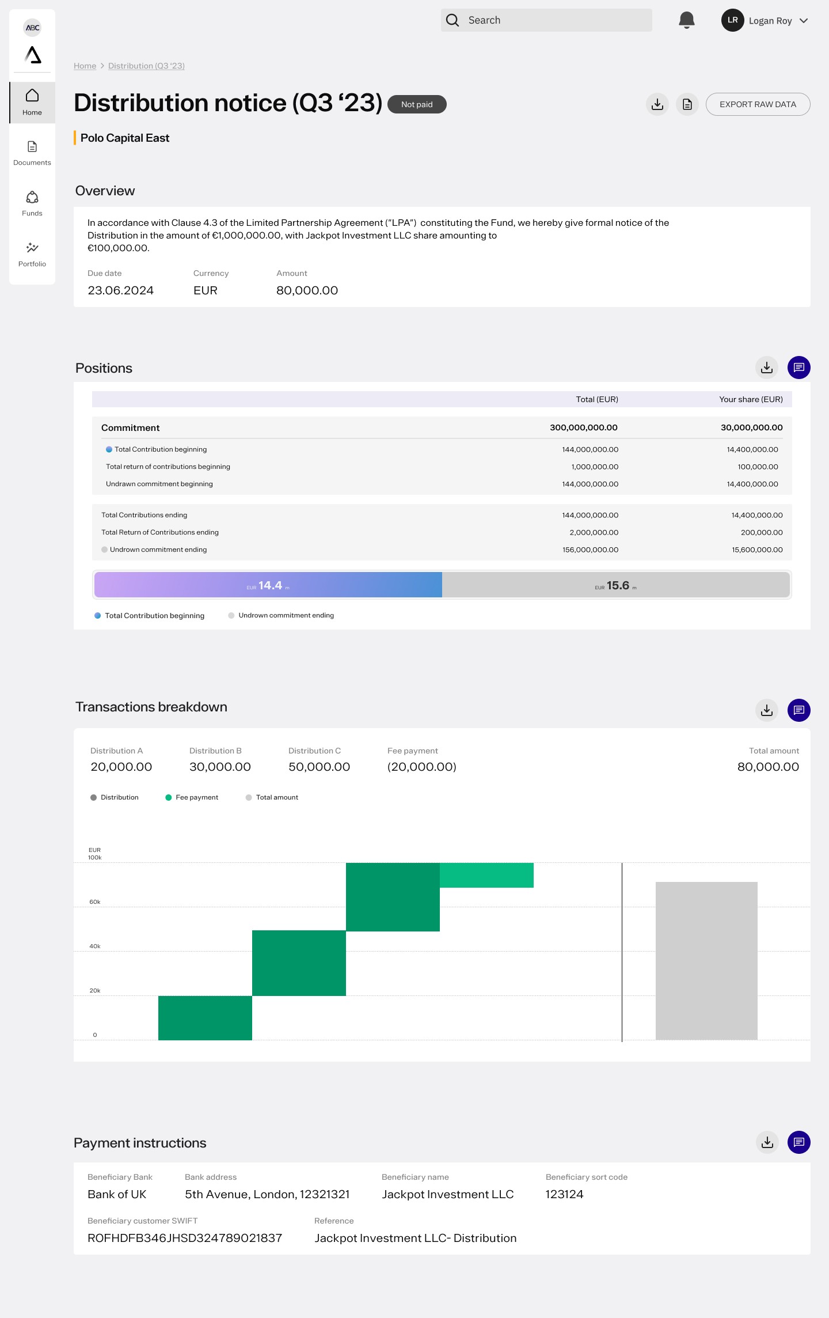Click Total Return of Contributions ending label
829x1318 pixels.
coord(160,532)
